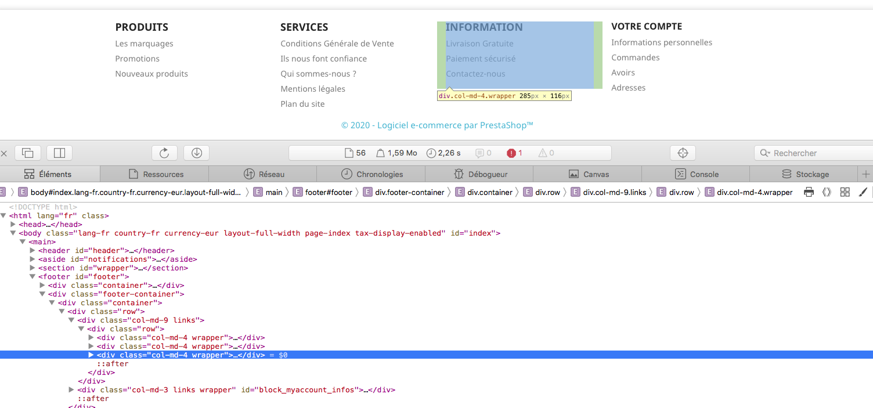873x408 pixels.
Task: Open the Réseau tab
Action: click(x=263, y=174)
